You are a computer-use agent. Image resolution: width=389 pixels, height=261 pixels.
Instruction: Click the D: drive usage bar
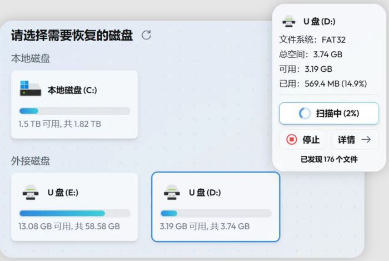pyautogui.click(x=216, y=213)
